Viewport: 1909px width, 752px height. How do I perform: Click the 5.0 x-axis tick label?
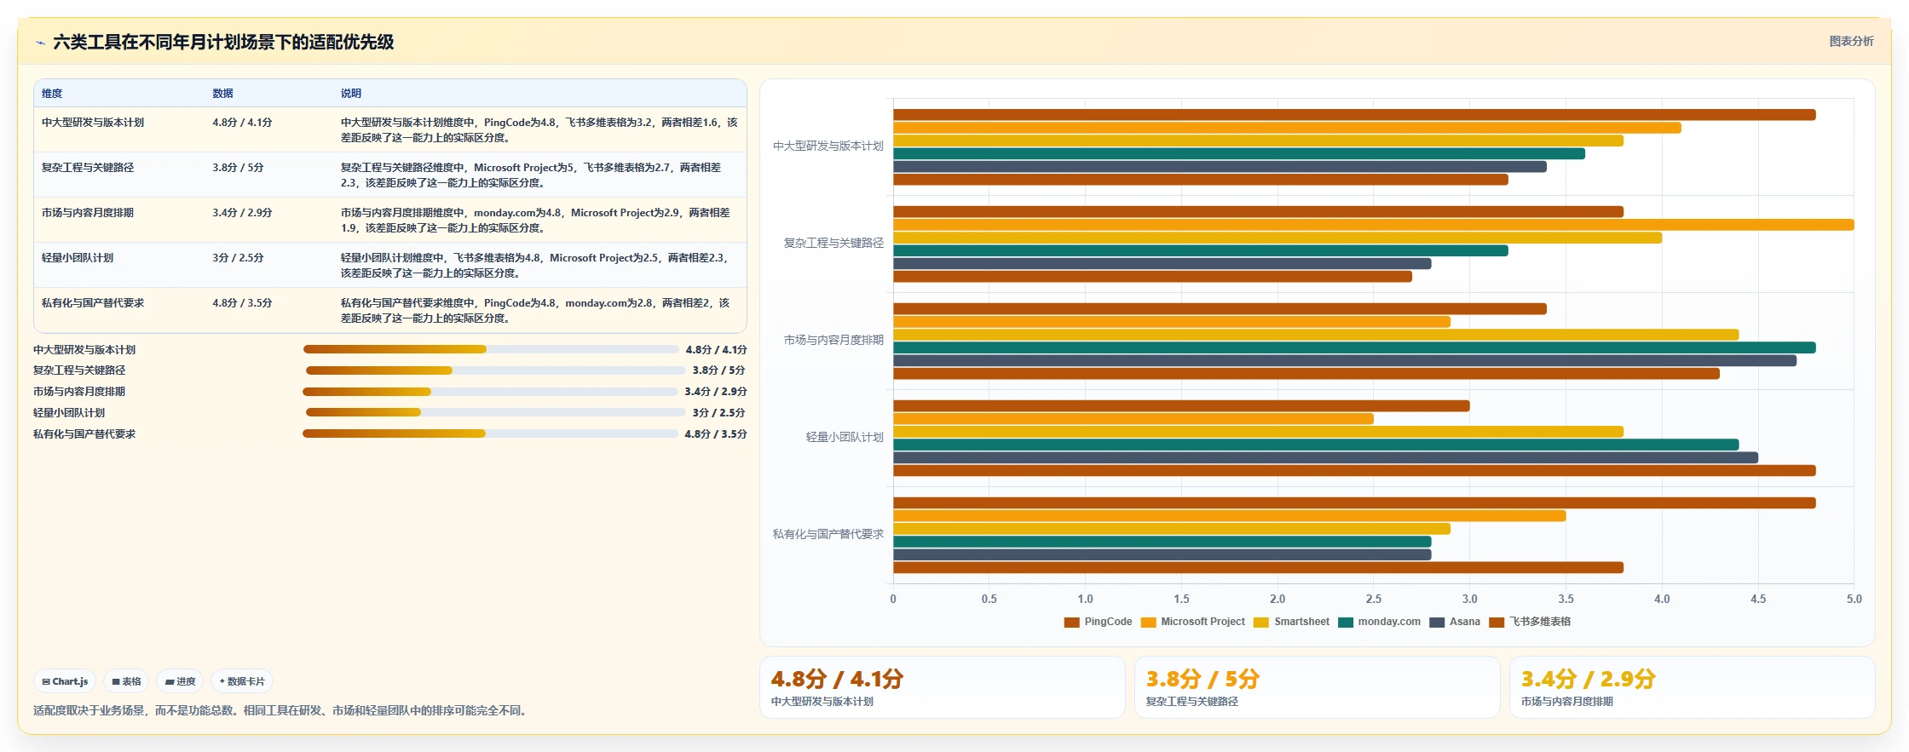1854,600
